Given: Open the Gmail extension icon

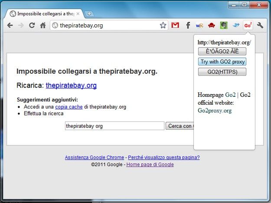Looking at the screenshot, I should click(x=175, y=26).
